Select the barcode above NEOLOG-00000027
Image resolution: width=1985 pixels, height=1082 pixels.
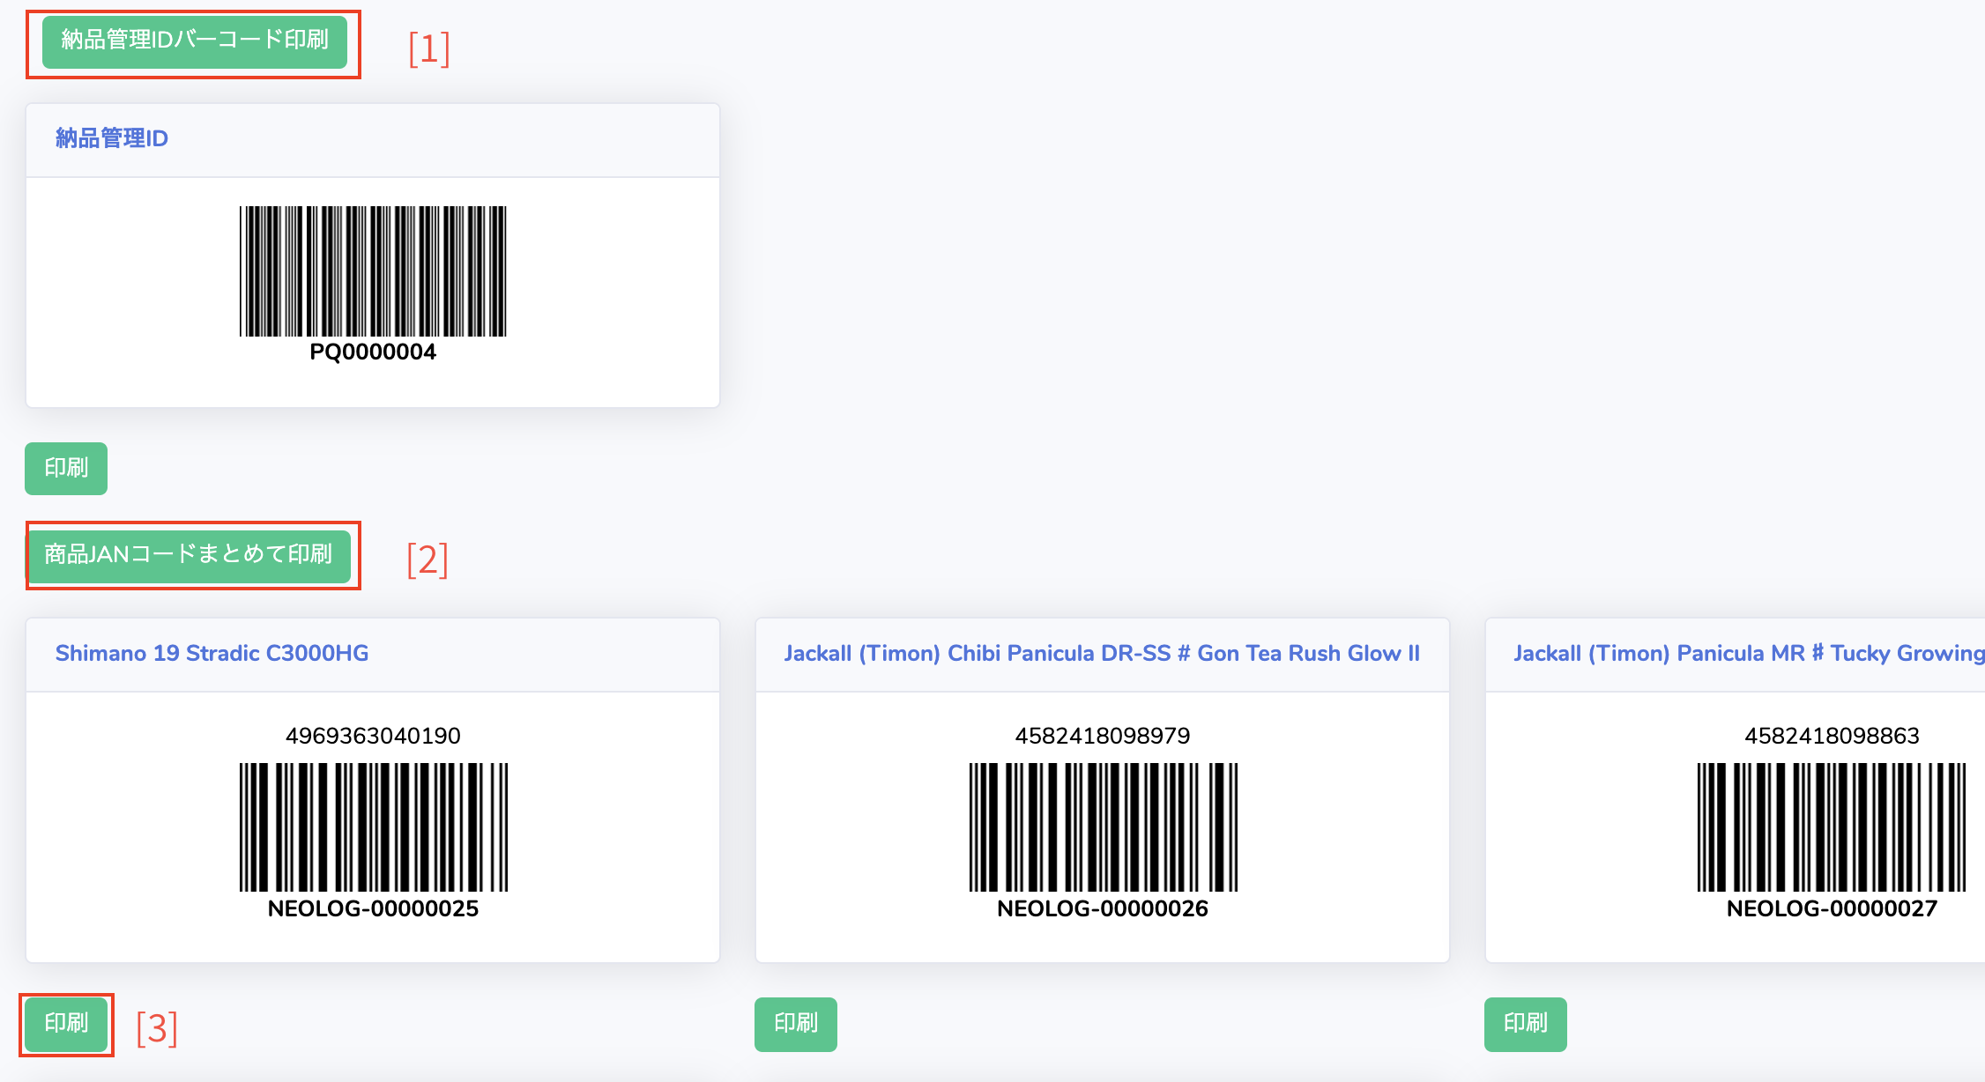(x=1832, y=827)
